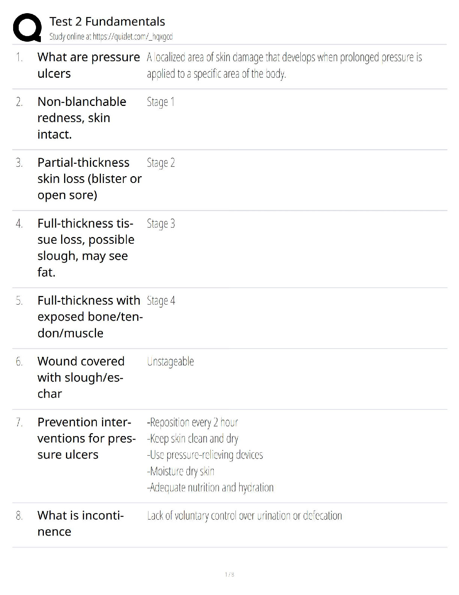Click the 'Stage 1' answer
This screenshot has height=595, width=459.
pos(160,102)
